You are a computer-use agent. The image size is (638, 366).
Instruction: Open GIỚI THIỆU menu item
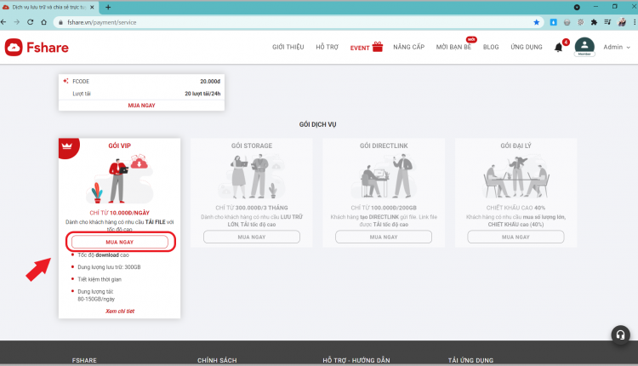[x=288, y=47]
